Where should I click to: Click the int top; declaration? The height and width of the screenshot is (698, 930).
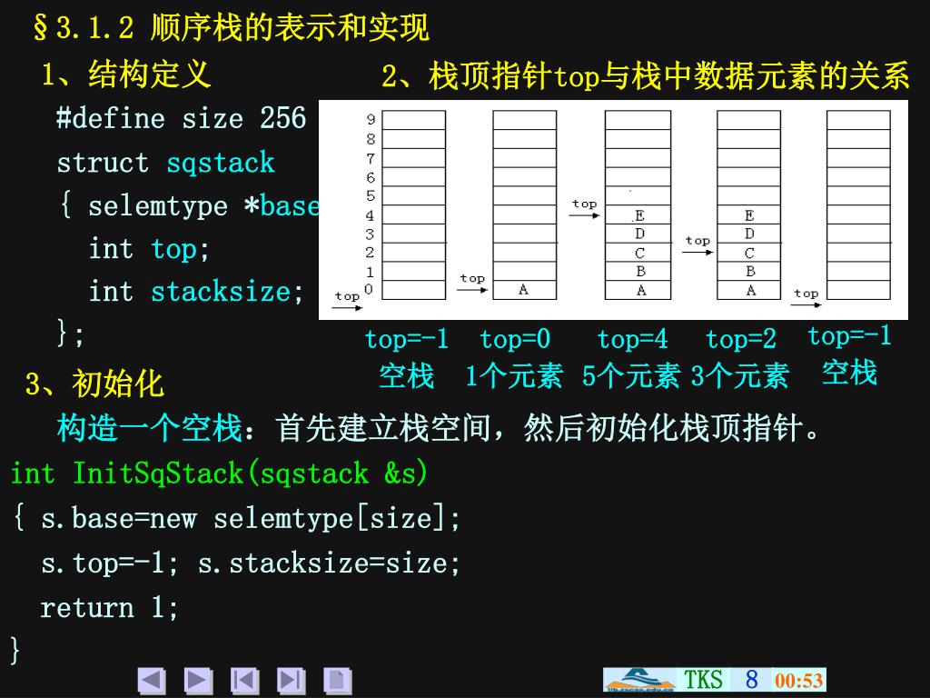point(149,249)
